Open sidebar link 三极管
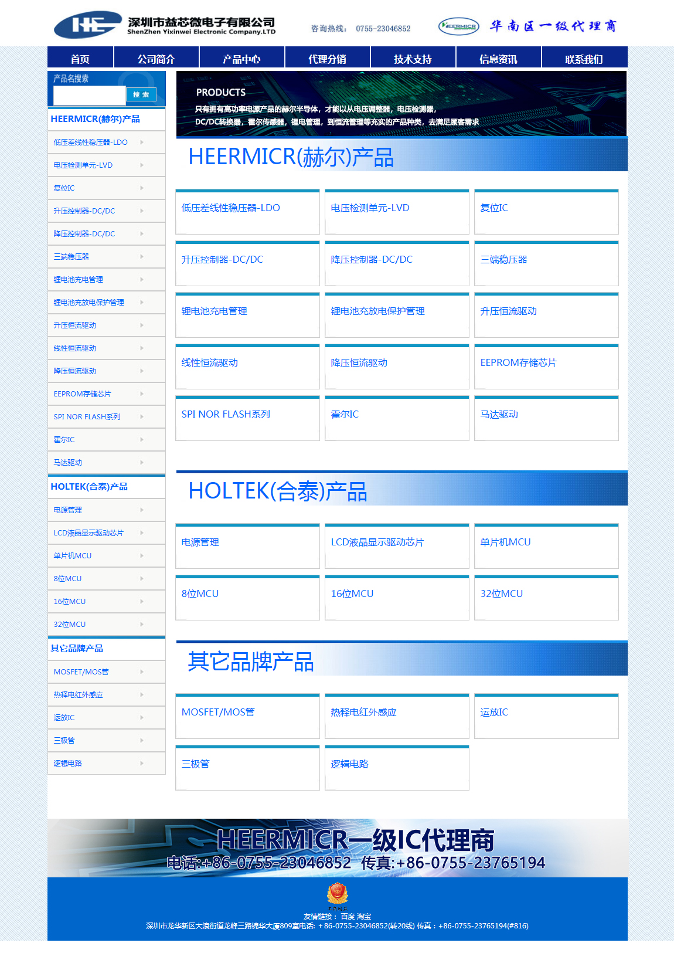 click(64, 741)
